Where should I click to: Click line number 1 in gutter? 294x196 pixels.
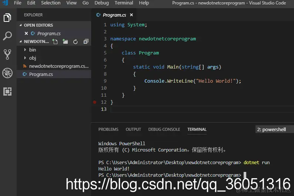(x=105, y=24)
